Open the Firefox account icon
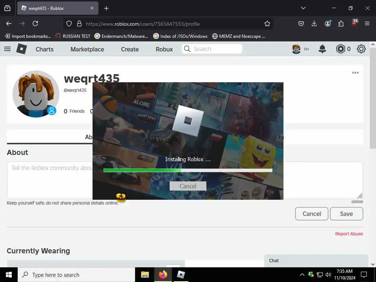The height and width of the screenshot is (282, 376). pyautogui.click(x=328, y=23)
